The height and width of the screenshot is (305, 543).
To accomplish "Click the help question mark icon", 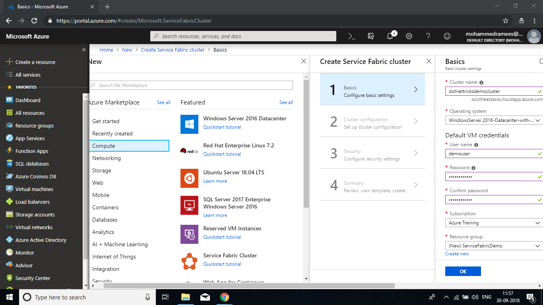I will point(428,36).
